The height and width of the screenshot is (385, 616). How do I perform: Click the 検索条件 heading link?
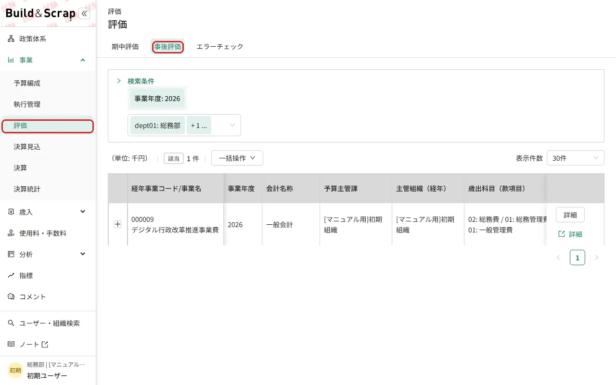141,81
